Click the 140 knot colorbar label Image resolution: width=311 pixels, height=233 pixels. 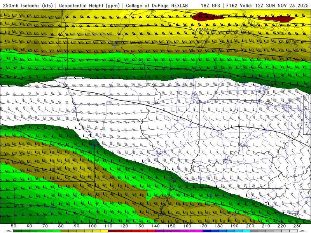(x=156, y=226)
